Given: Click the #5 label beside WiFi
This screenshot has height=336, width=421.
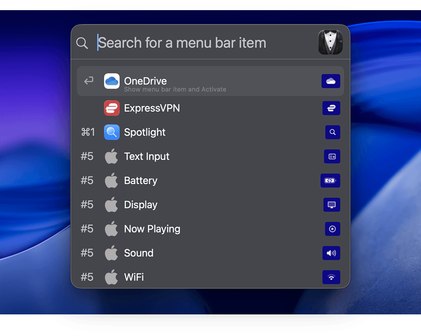Looking at the screenshot, I should (x=87, y=277).
